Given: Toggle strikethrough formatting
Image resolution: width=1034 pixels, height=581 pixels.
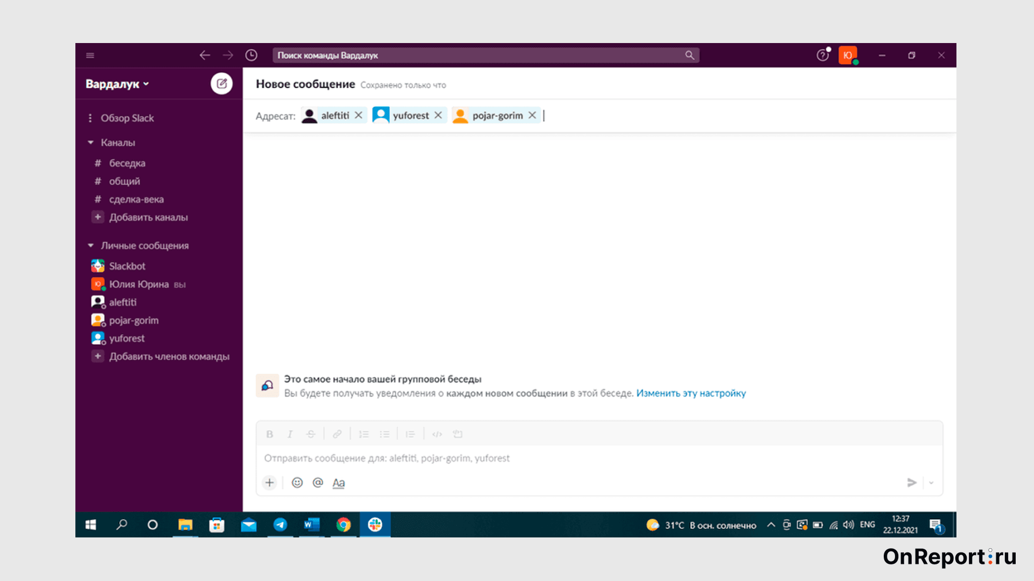Looking at the screenshot, I should (311, 434).
